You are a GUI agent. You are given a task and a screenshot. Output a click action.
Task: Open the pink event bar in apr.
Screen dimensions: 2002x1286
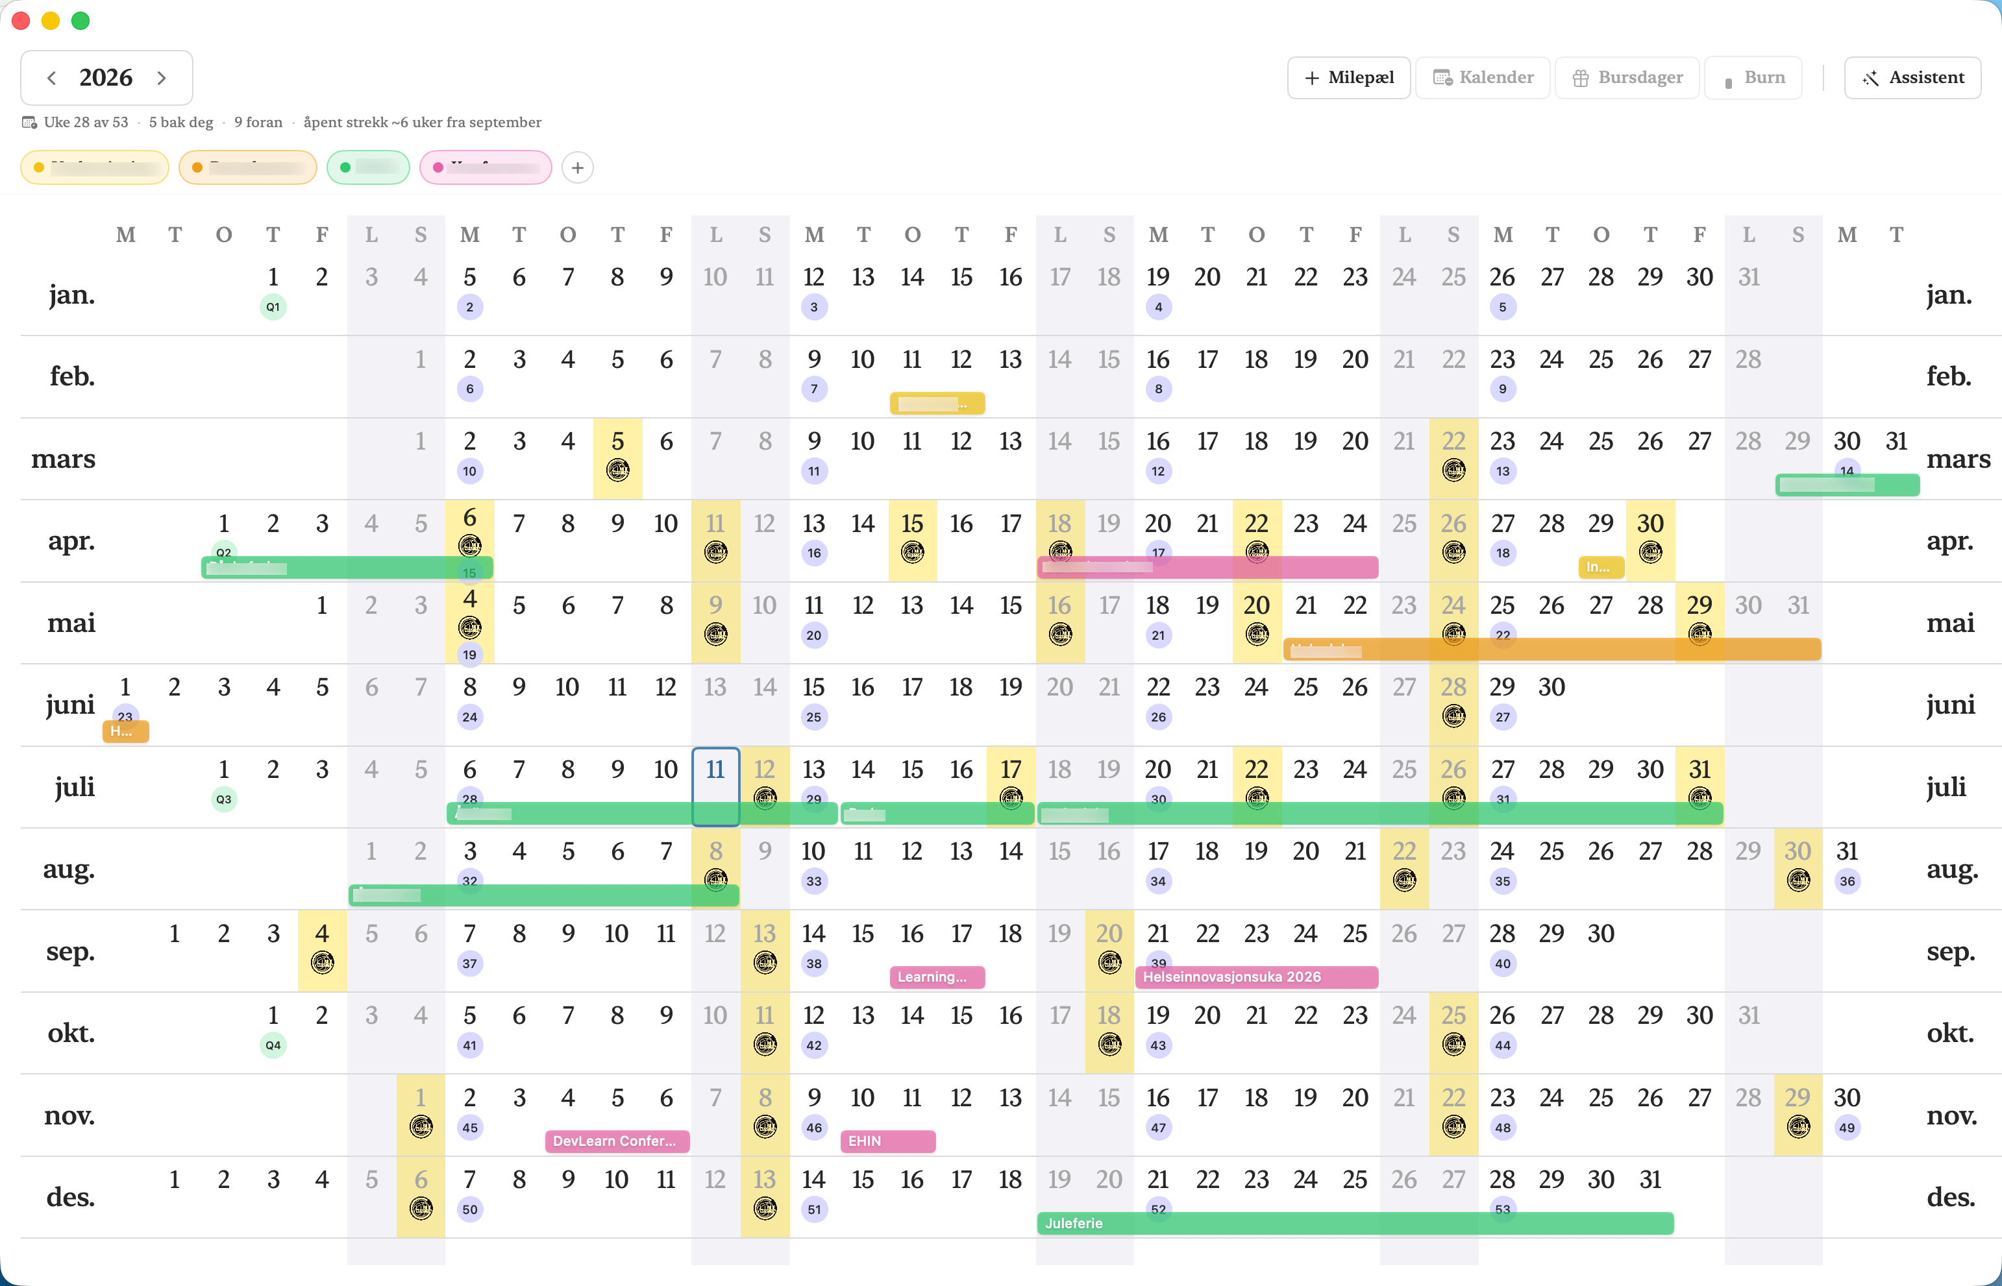click(x=1207, y=568)
